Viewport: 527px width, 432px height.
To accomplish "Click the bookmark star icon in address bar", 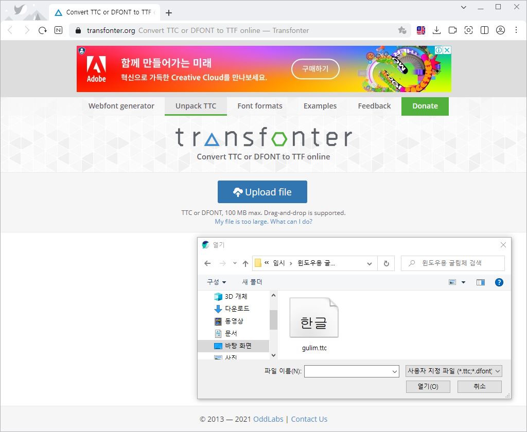I will click(402, 30).
